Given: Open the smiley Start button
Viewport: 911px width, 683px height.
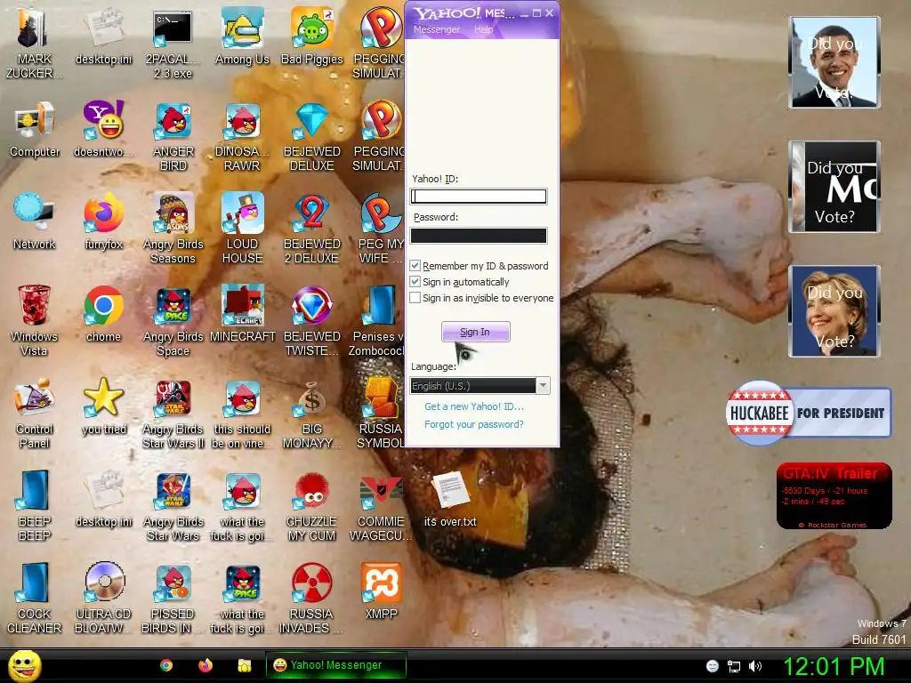Looking at the screenshot, I should pos(24,665).
